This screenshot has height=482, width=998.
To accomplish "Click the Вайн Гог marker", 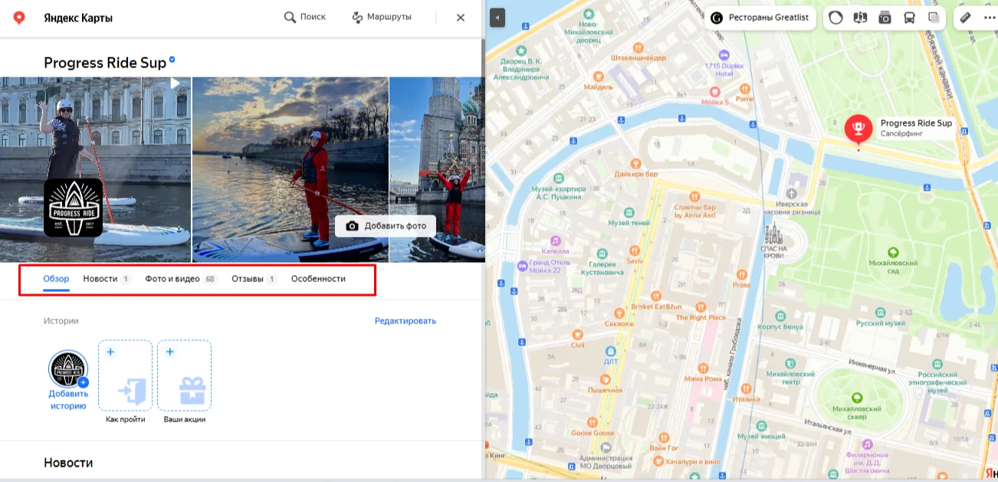I will pos(664,437).
